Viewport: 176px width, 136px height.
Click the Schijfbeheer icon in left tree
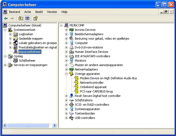click(x=15, y=61)
